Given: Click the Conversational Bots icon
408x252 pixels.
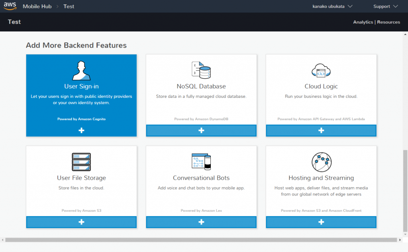Looking at the screenshot, I should (201, 162).
